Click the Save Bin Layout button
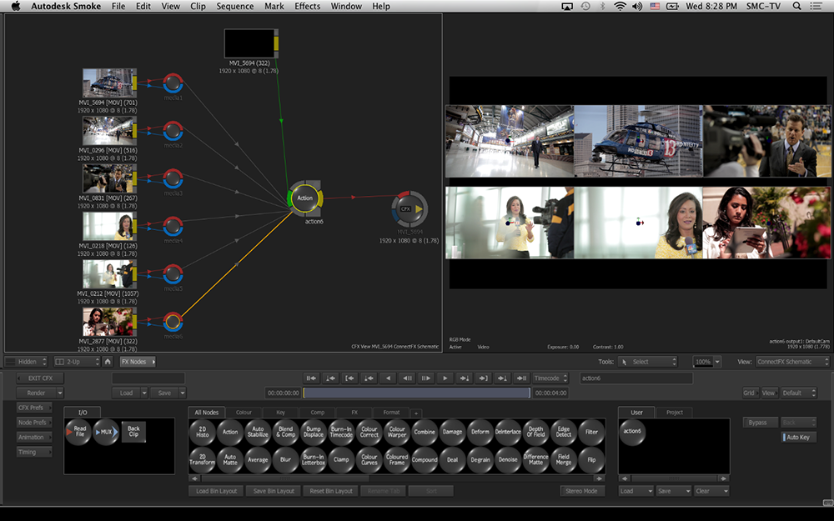 [x=274, y=491]
